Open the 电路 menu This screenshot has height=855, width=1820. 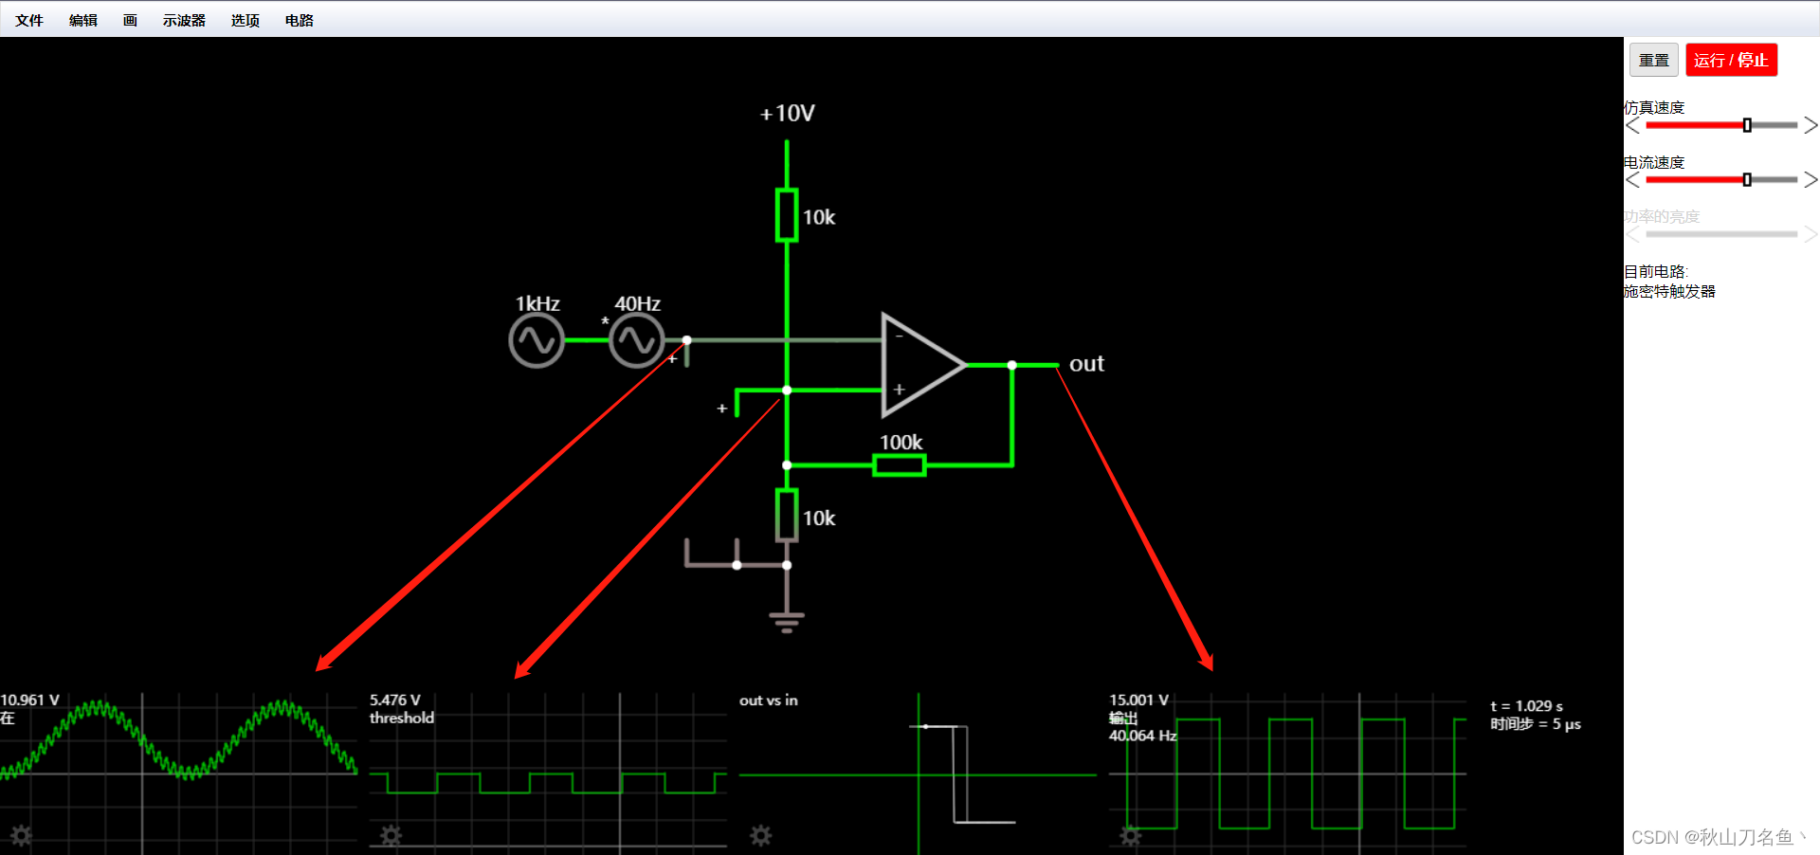click(300, 20)
